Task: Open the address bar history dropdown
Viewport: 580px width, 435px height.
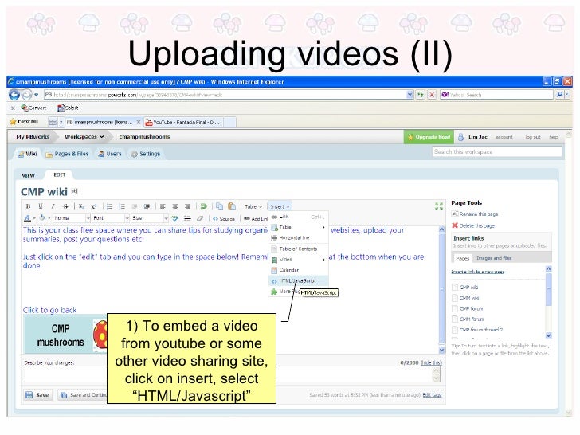Action: (410, 95)
